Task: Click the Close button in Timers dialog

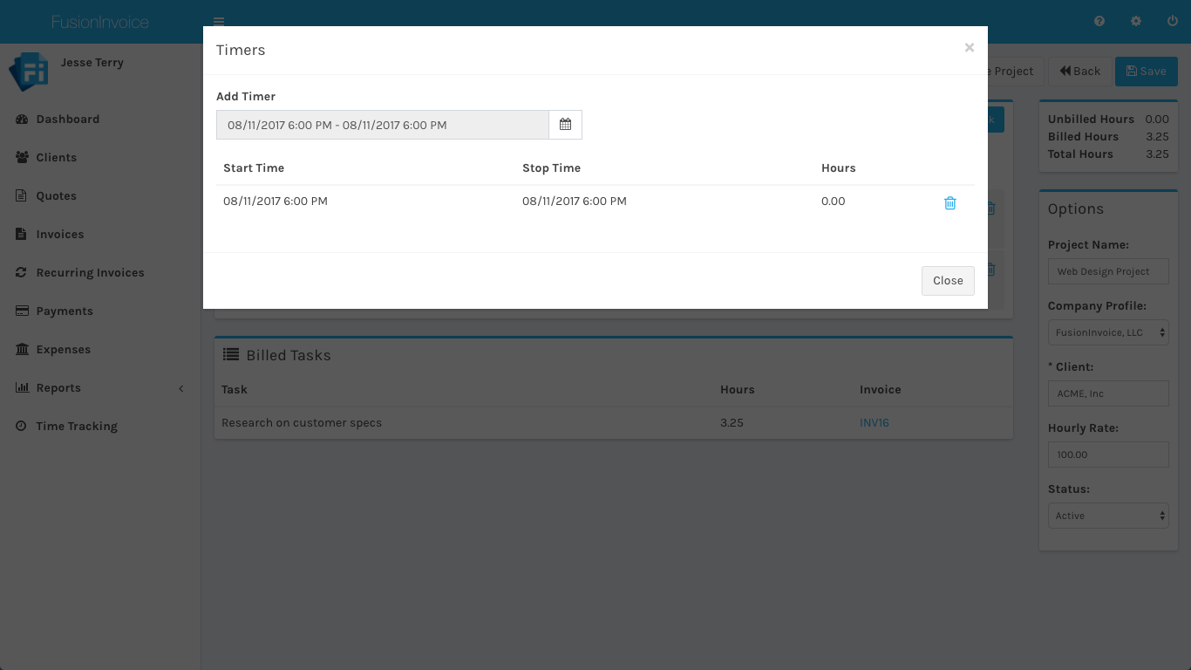Action: point(947,281)
